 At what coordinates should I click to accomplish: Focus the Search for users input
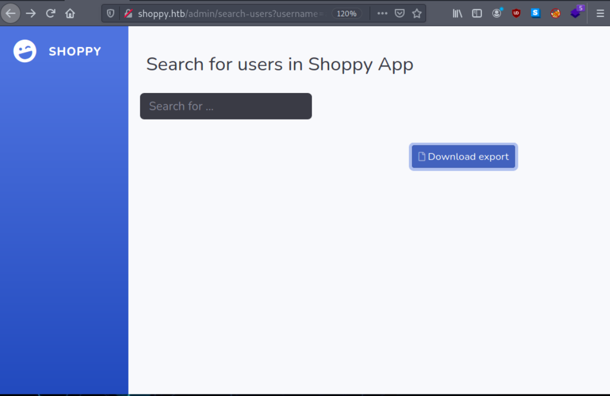coord(226,106)
